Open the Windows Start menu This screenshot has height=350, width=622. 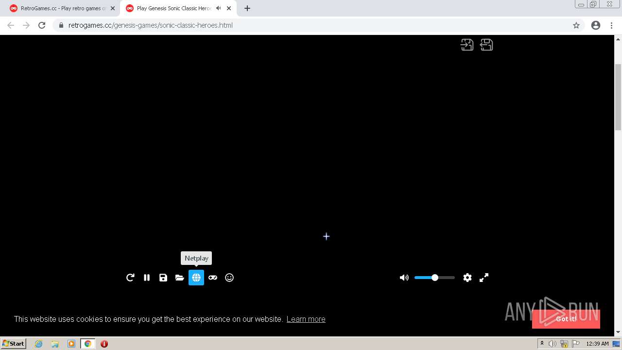coord(14,343)
